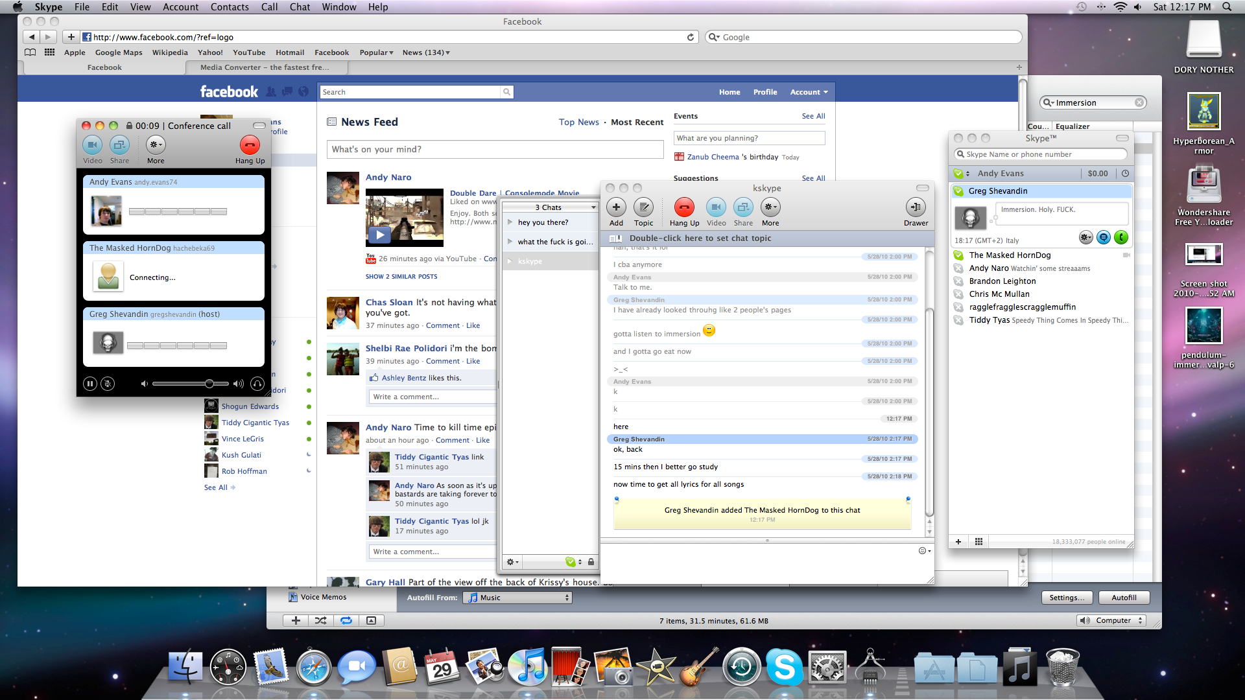Switch News Feed to Top News
The height and width of the screenshot is (700, 1245).
(579, 122)
